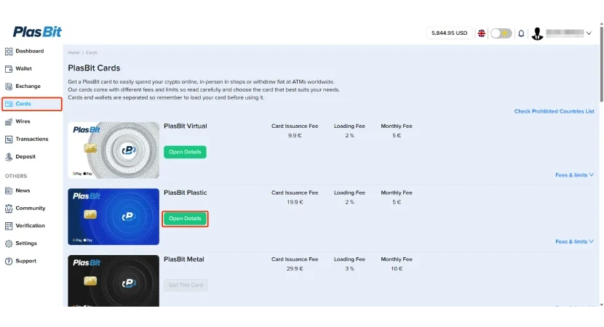Open the Exchange menu item
604x327 pixels.
coord(28,86)
